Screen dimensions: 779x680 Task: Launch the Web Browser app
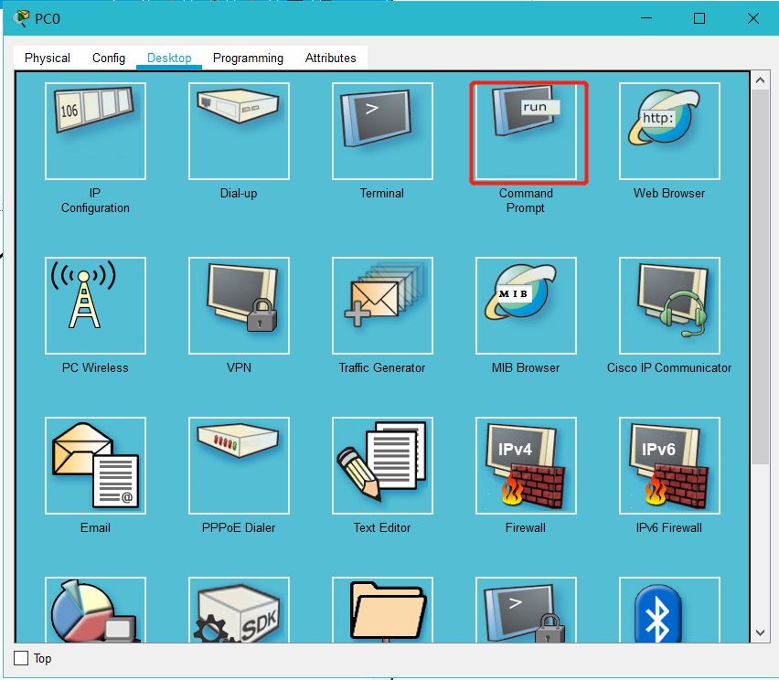[x=669, y=131]
